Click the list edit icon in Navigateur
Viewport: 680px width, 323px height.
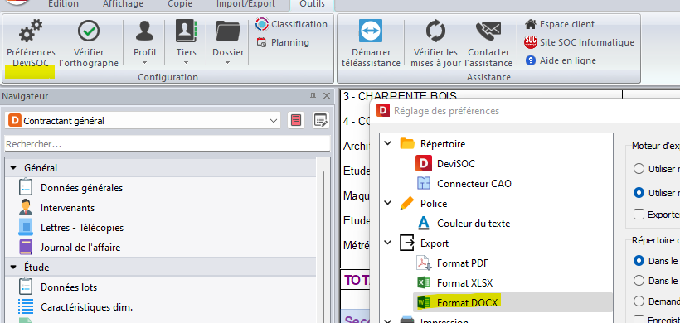[x=321, y=121]
